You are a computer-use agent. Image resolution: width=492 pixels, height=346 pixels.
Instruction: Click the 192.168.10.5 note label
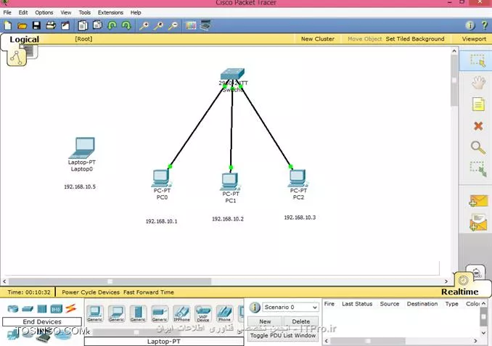[80, 186]
